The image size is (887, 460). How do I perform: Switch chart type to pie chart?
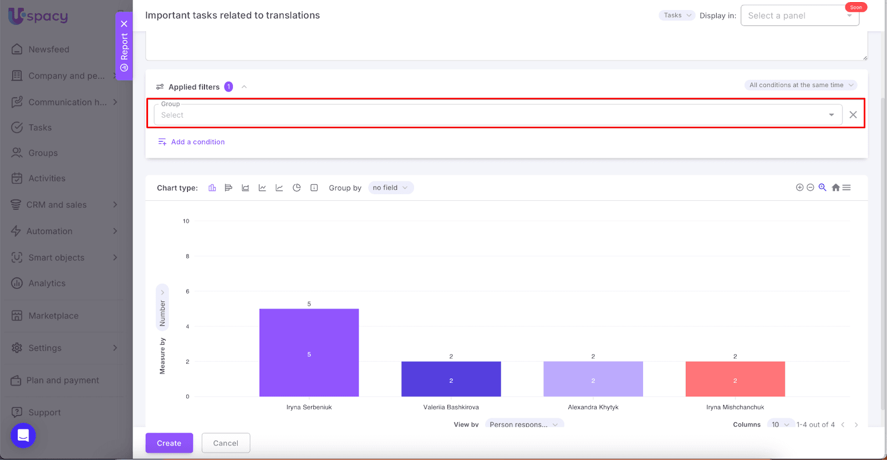pos(297,188)
